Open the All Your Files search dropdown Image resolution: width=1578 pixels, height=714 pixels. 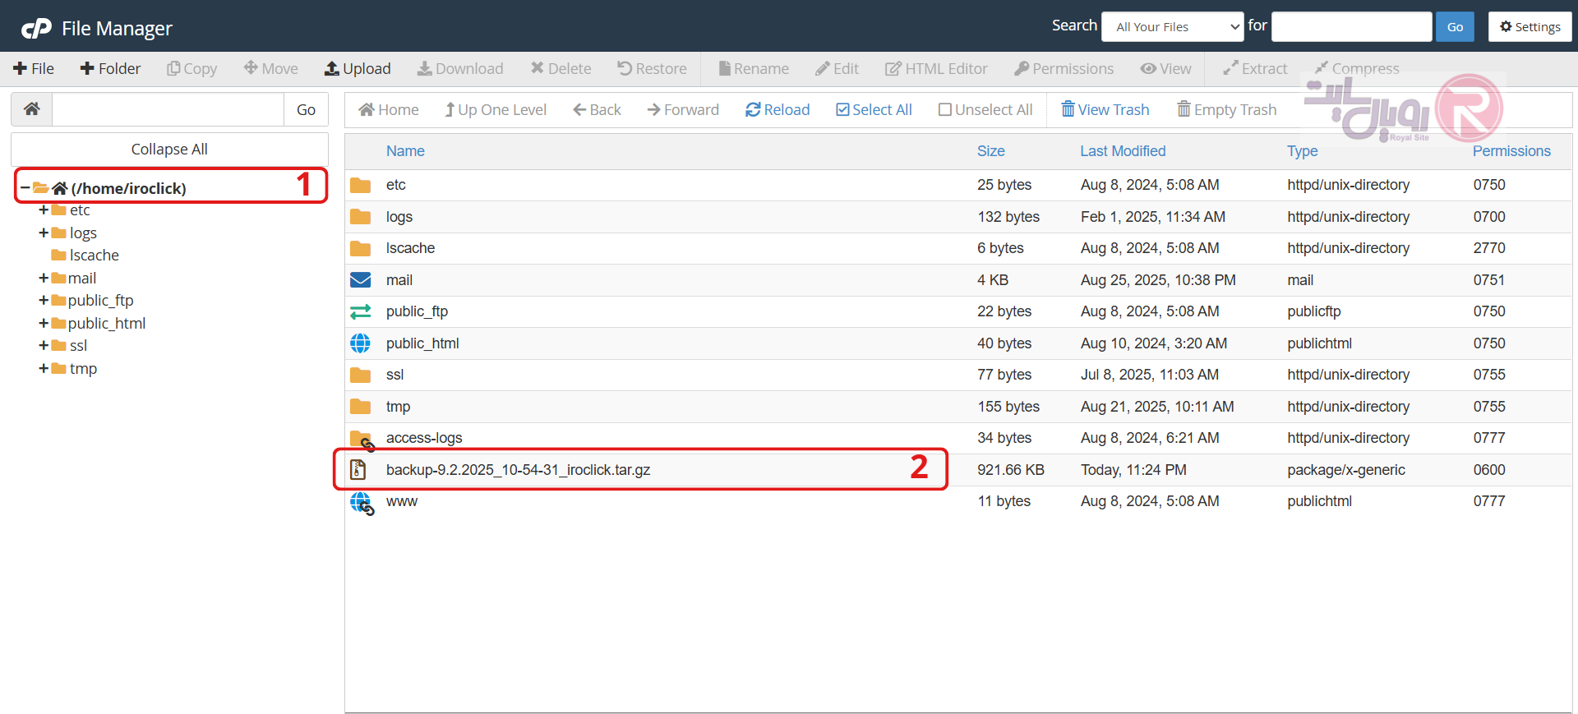pyautogui.click(x=1172, y=26)
